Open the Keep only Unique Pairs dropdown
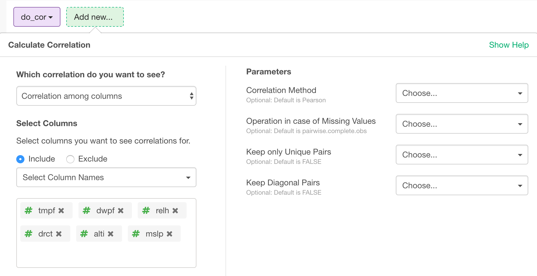537x276 pixels. pyautogui.click(x=462, y=155)
